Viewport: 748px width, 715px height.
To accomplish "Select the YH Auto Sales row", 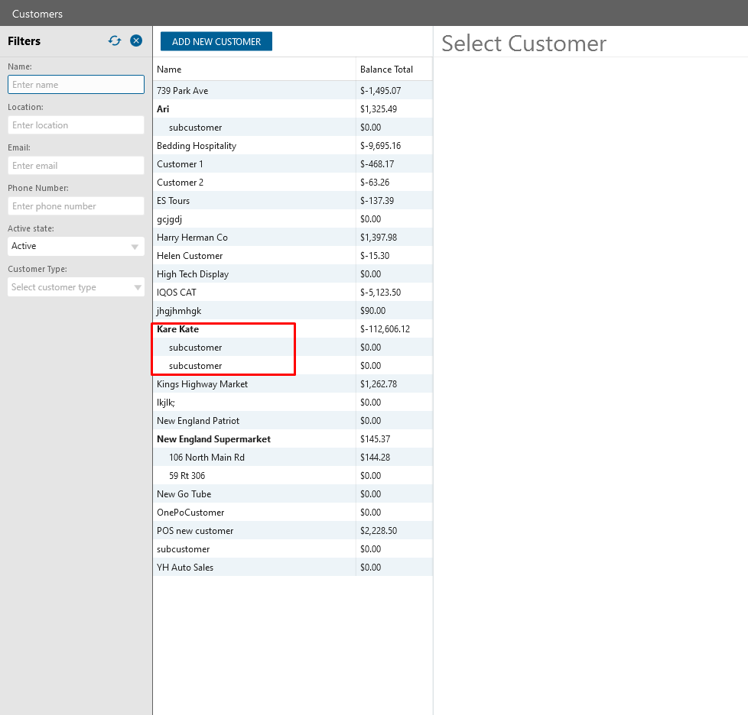I will pyautogui.click(x=185, y=568).
